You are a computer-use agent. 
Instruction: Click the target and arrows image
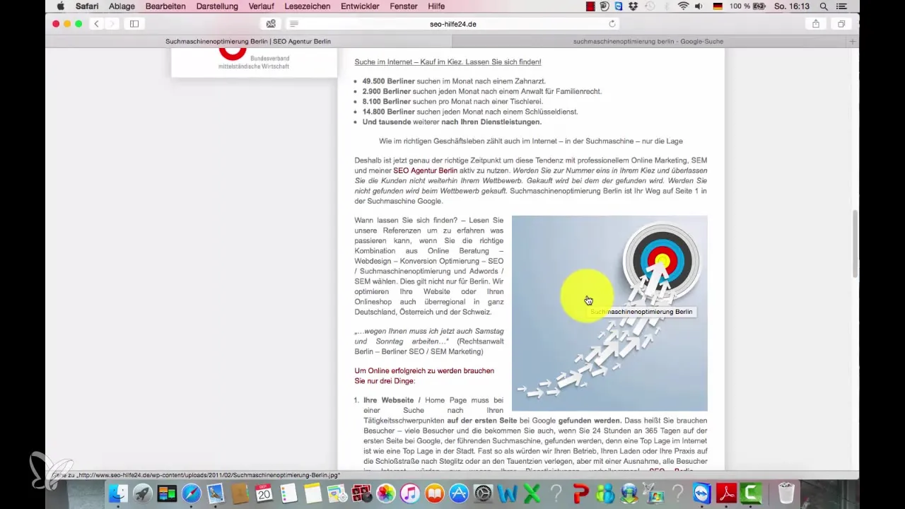tap(609, 313)
